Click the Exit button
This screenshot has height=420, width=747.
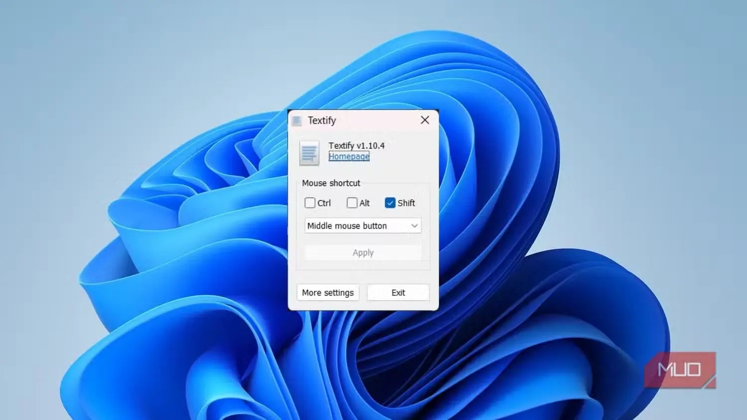click(x=398, y=293)
